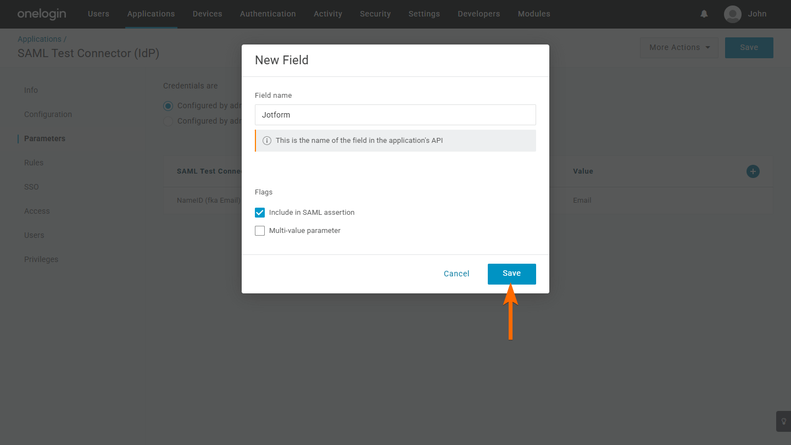This screenshot has width=791, height=445.
Task: Switch to the SSO tab
Action: (31, 187)
